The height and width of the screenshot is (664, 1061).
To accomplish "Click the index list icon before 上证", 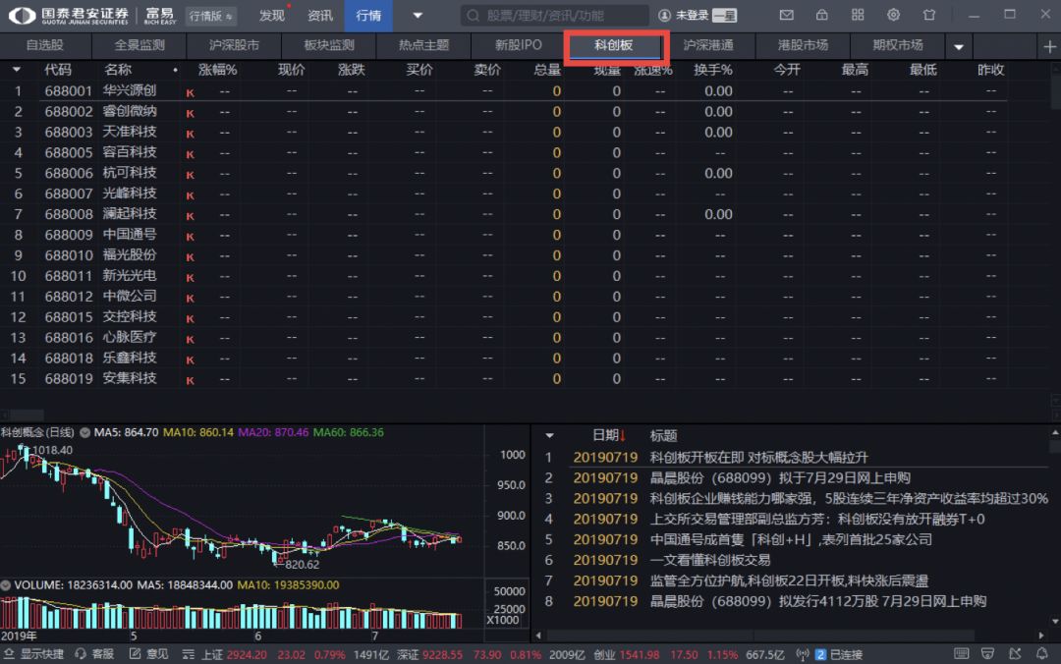I will (x=188, y=654).
